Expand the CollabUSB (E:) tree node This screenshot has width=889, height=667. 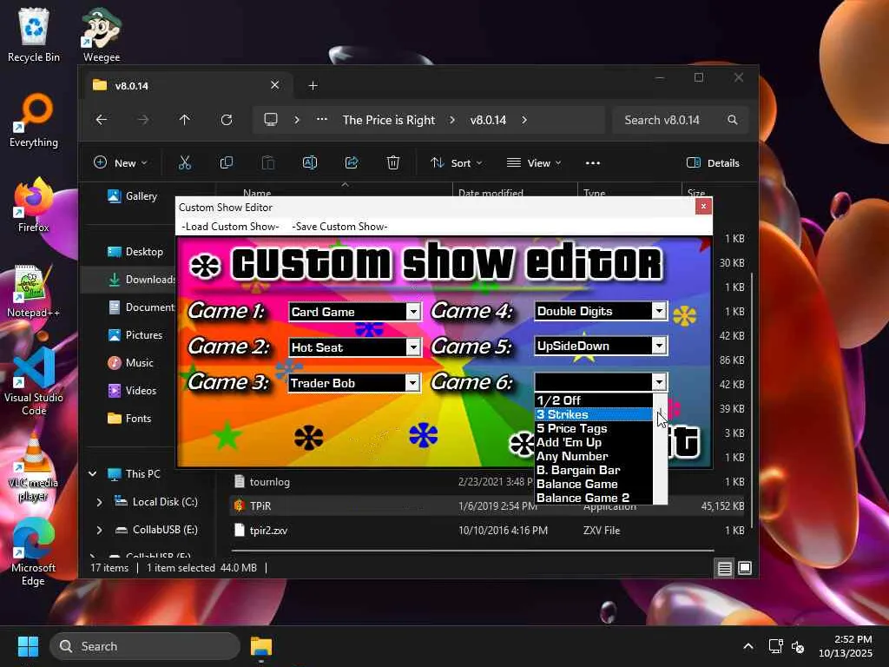coord(99,530)
